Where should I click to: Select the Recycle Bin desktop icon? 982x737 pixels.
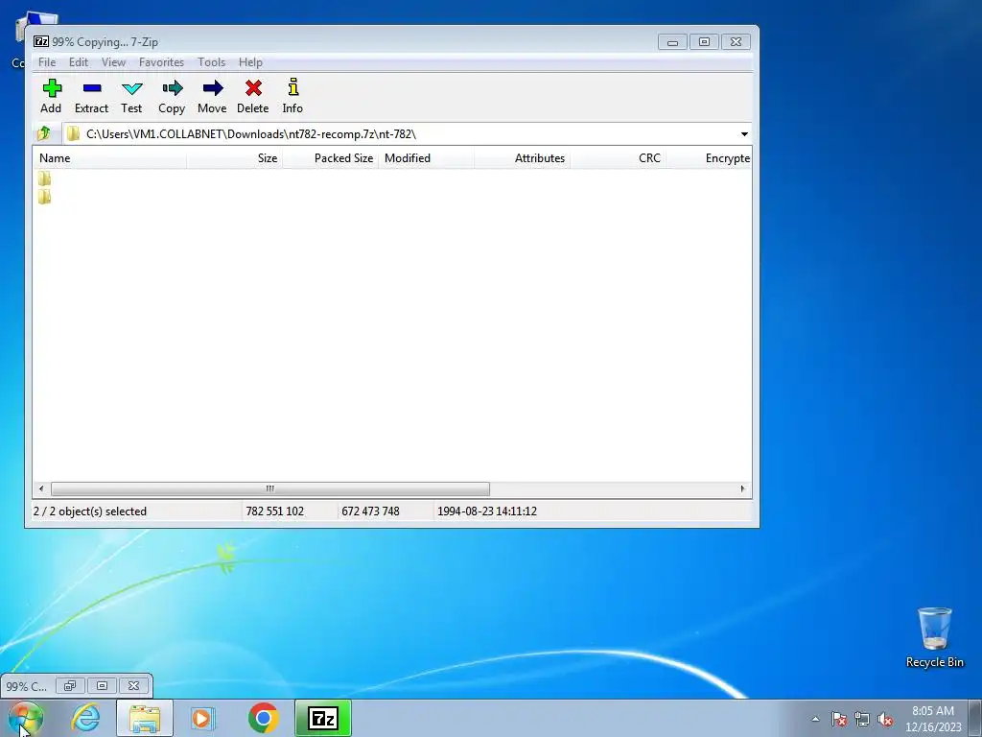click(934, 637)
